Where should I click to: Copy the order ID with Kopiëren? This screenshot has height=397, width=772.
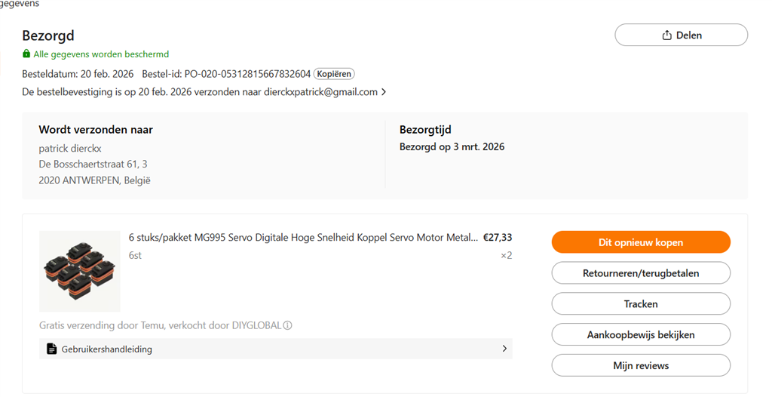pos(334,74)
